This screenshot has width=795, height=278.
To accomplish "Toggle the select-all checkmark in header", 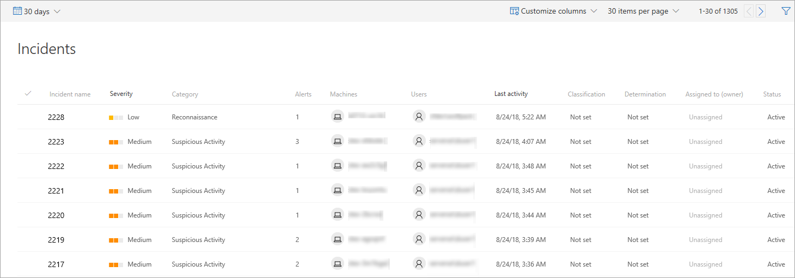I will [x=28, y=94].
